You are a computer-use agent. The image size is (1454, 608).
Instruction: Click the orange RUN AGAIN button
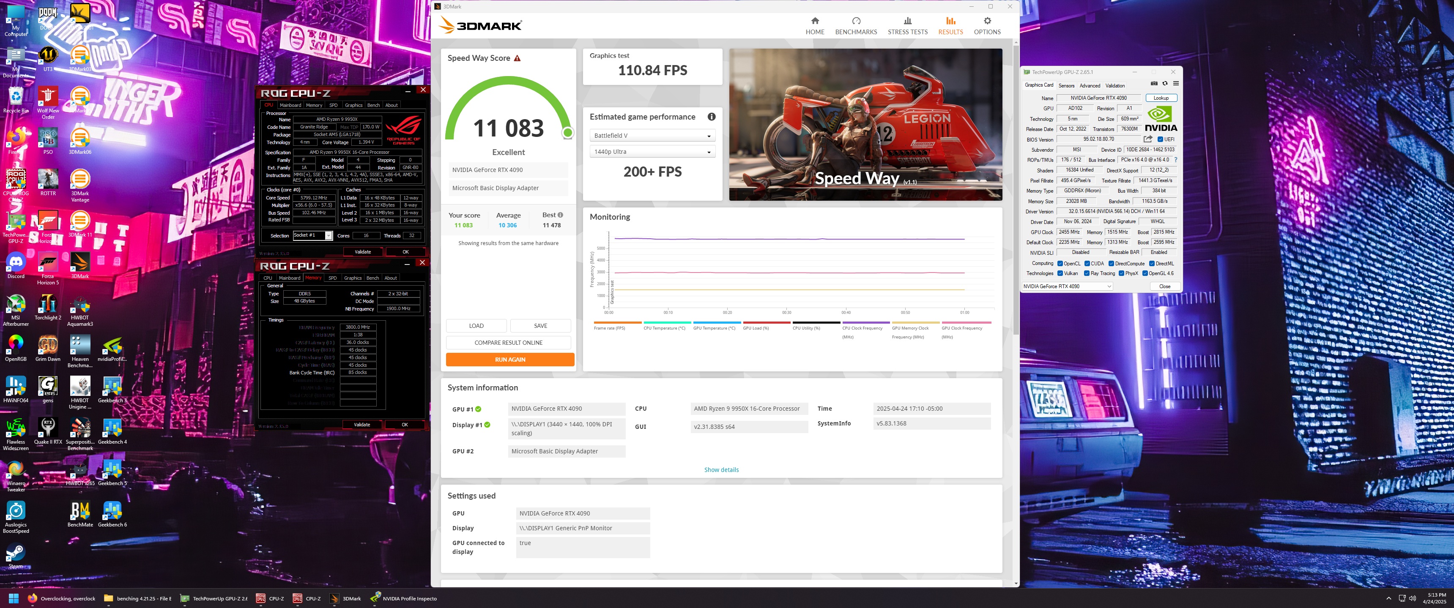click(x=510, y=359)
